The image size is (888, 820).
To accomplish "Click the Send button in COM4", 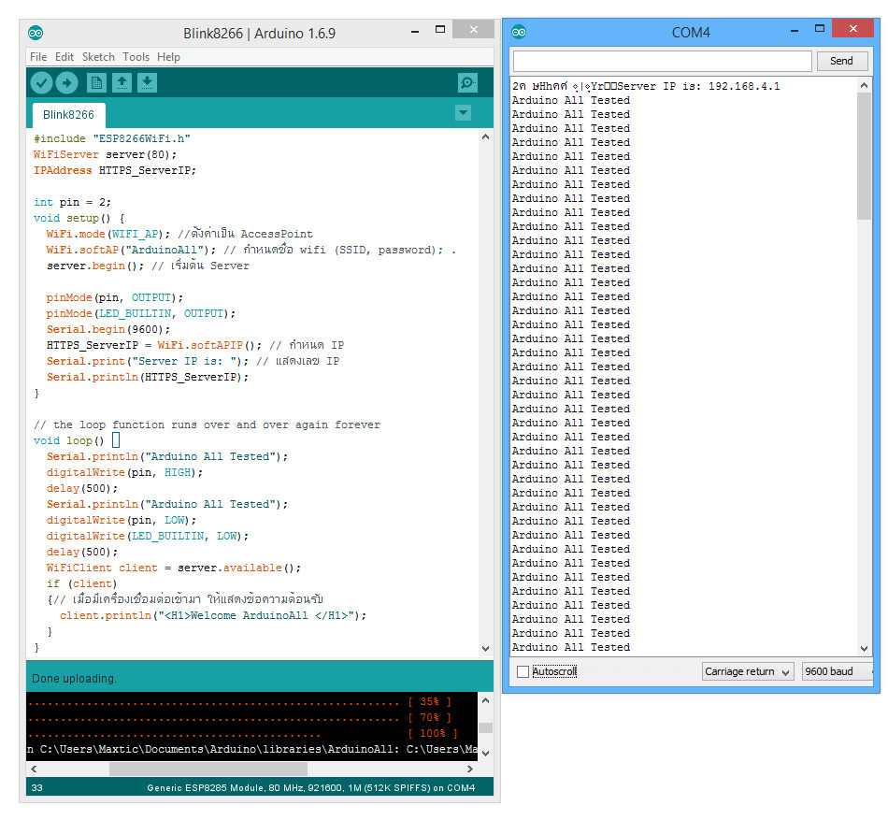I will [x=841, y=61].
